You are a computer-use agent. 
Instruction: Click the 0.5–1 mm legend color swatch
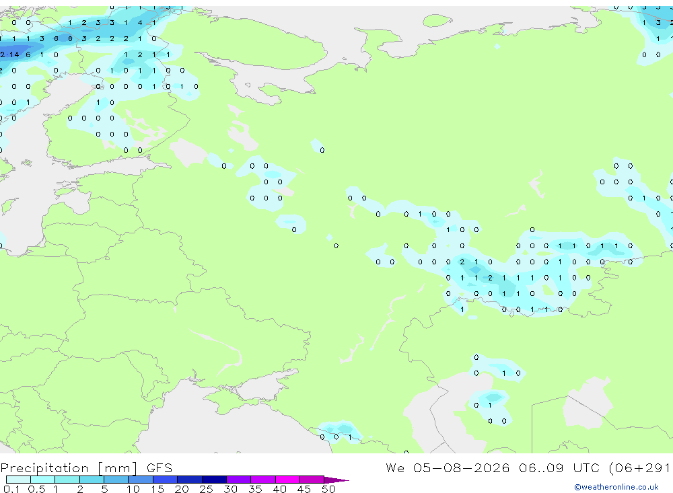(x=43, y=480)
